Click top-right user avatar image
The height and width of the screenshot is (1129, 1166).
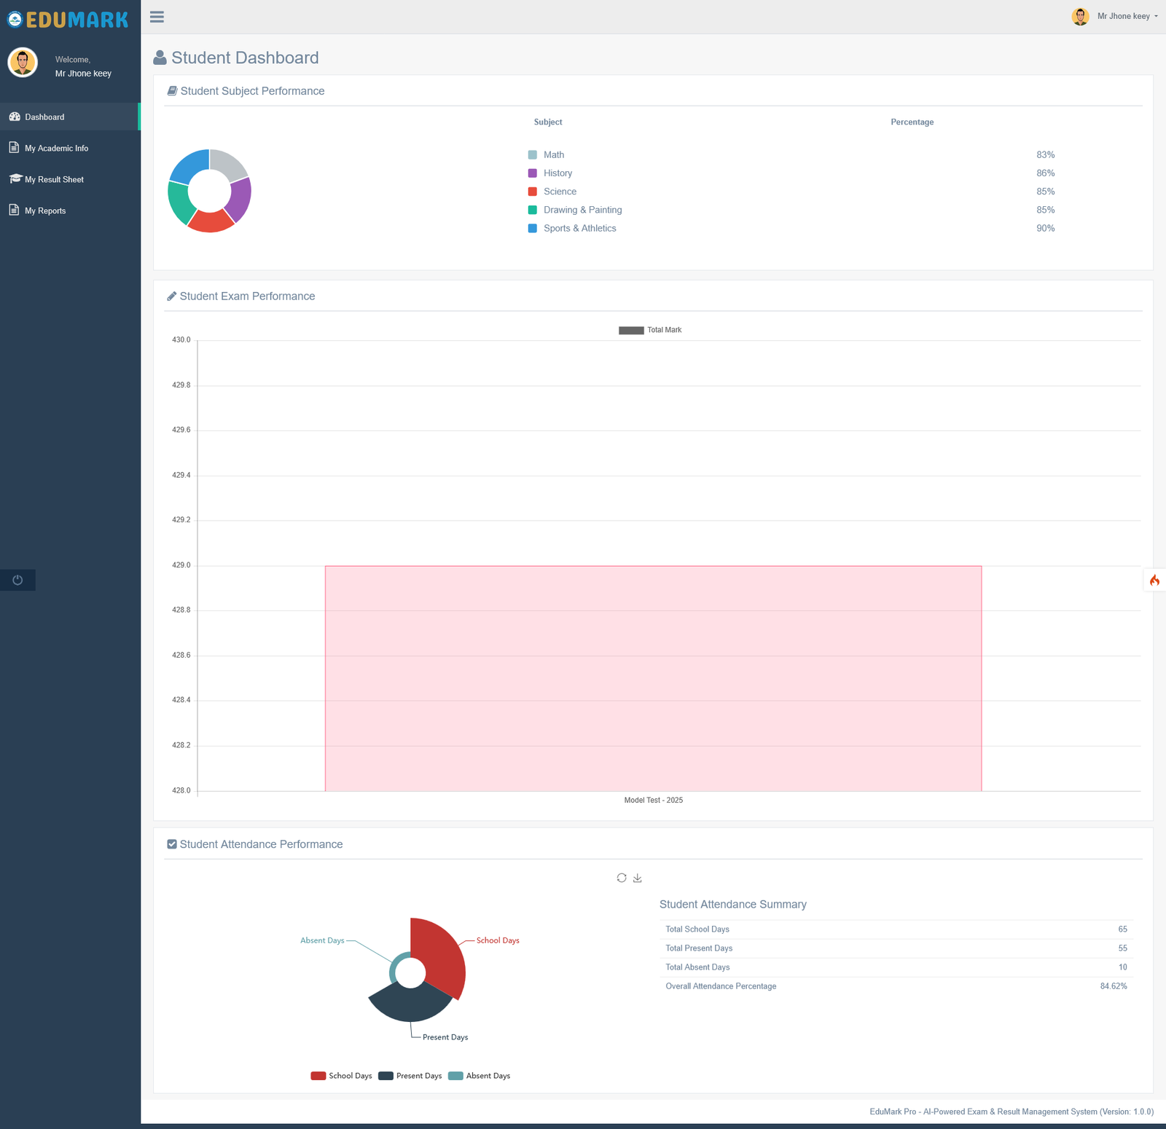(1080, 16)
